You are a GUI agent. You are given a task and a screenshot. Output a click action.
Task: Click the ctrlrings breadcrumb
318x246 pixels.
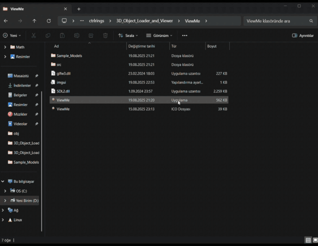[97, 21]
